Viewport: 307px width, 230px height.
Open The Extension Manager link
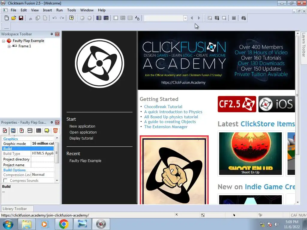[166, 127]
